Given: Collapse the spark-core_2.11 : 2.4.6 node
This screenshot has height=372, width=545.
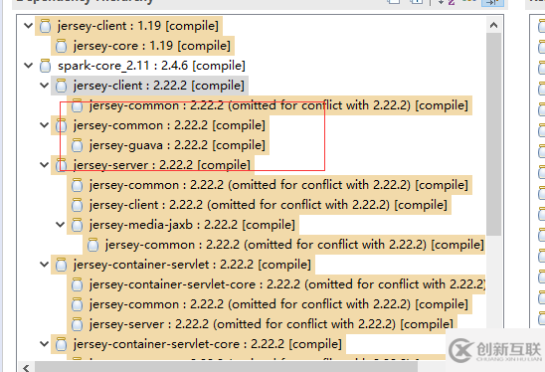Looking at the screenshot, I should [29, 66].
